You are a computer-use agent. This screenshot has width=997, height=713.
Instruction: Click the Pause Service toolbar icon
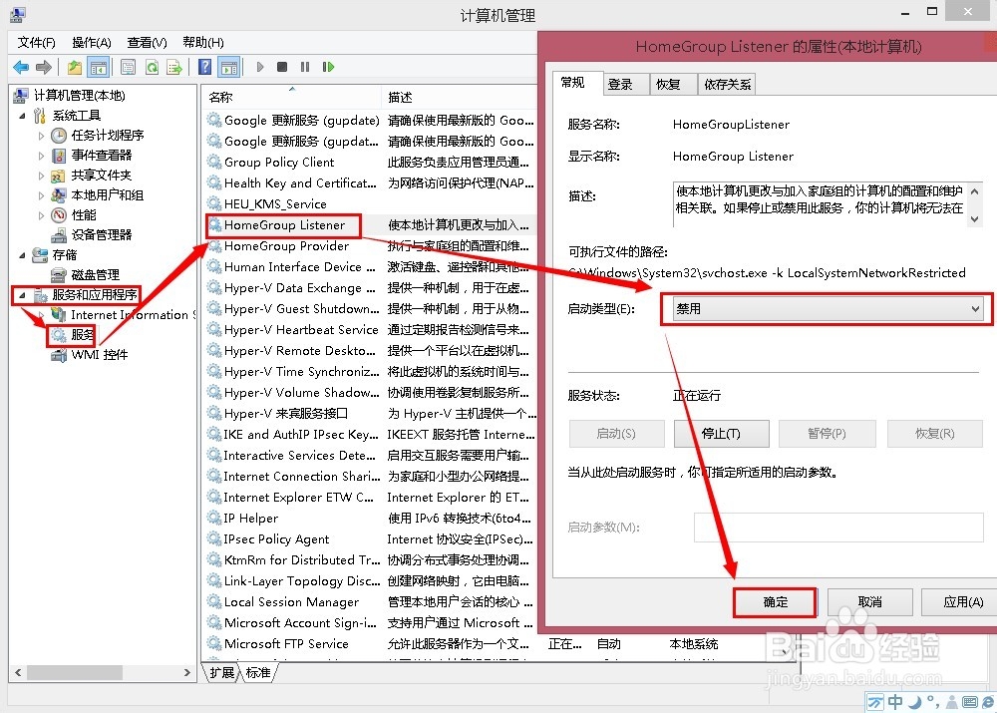tap(305, 67)
